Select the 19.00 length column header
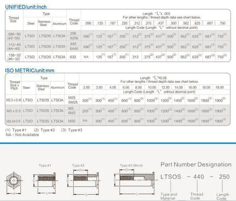The width and height of the screenshot is (236, 201). coord(219,87)
